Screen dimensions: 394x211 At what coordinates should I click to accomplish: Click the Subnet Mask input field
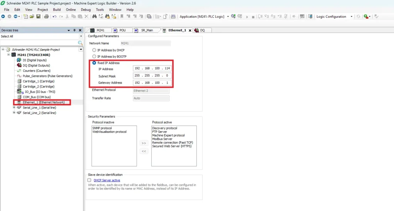pyautogui.click(x=152, y=76)
